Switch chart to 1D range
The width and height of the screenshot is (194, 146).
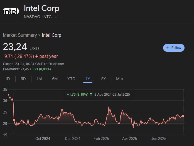[8, 79]
